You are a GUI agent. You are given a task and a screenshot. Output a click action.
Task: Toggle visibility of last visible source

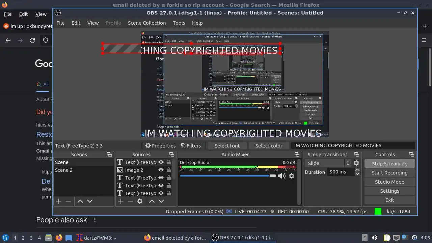[x=161, y=193]
